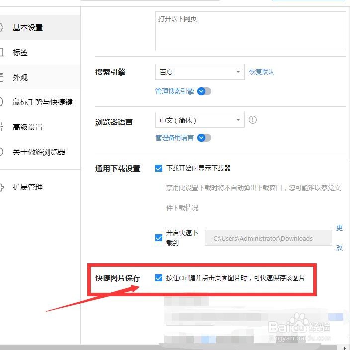
Task: Open the 高级设置 section
Action: tap(40, 127)
